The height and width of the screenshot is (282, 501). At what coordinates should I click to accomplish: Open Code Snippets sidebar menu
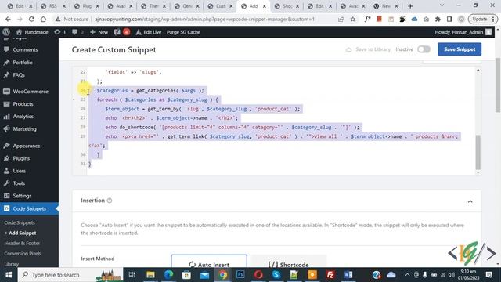[x=29, y=208]
